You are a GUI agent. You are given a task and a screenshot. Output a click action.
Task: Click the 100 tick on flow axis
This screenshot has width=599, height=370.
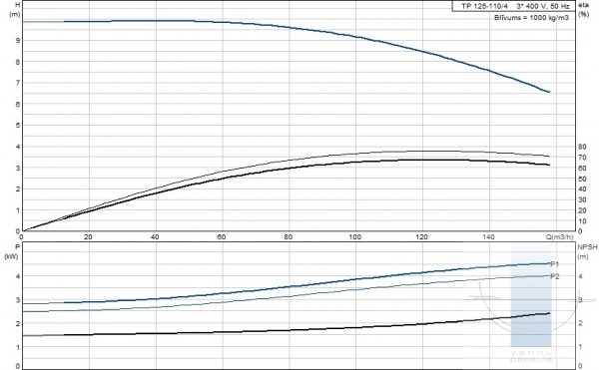click(354, 237)
